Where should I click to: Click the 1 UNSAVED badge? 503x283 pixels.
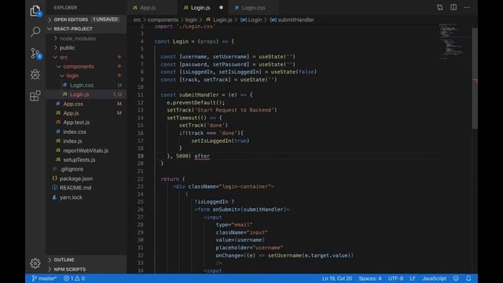[105, 19]
